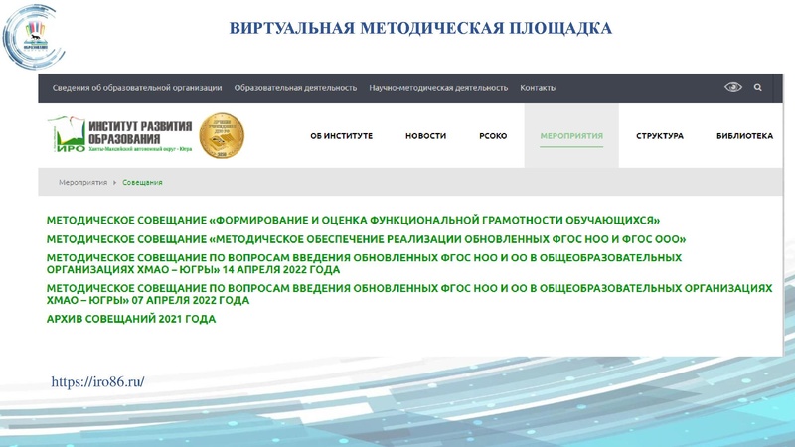Click the eye accessibility version icon

[732, 87]
